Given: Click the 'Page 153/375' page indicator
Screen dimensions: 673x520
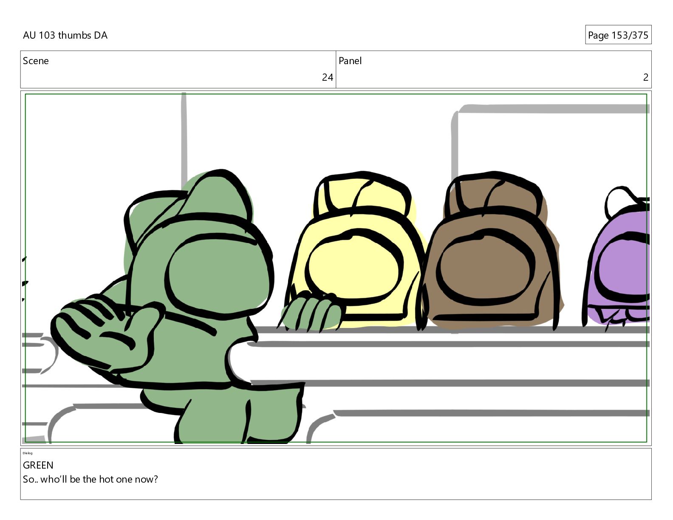Looking at the screenshot, I should coord(618,35).
